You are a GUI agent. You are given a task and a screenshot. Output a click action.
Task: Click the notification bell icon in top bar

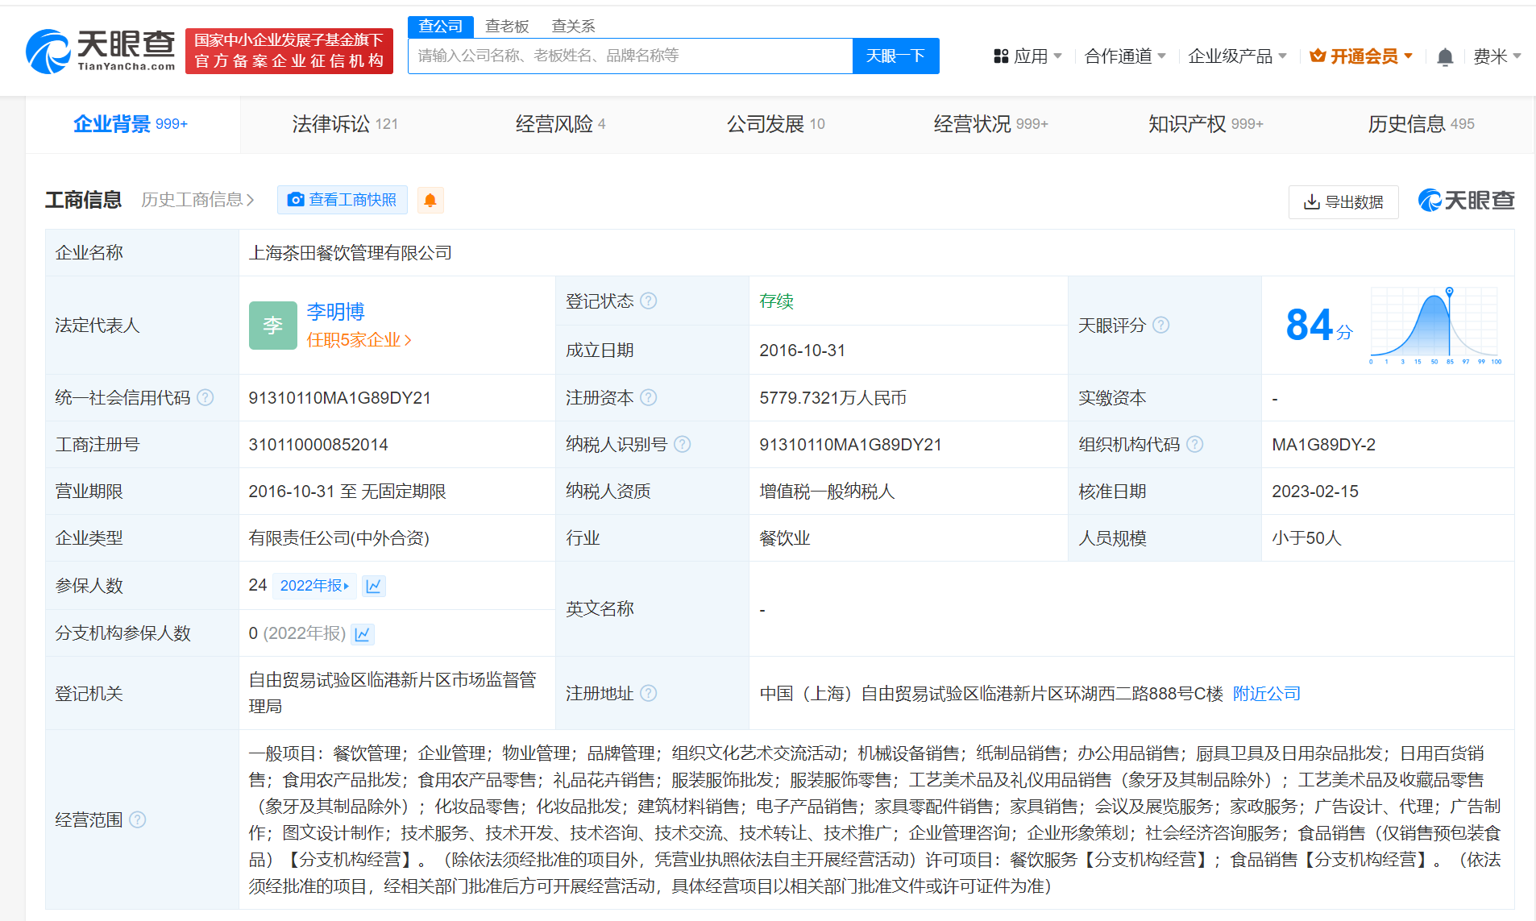1445,56
